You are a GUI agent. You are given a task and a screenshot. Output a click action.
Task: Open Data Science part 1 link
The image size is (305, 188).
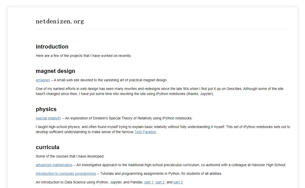coord(149,182)
